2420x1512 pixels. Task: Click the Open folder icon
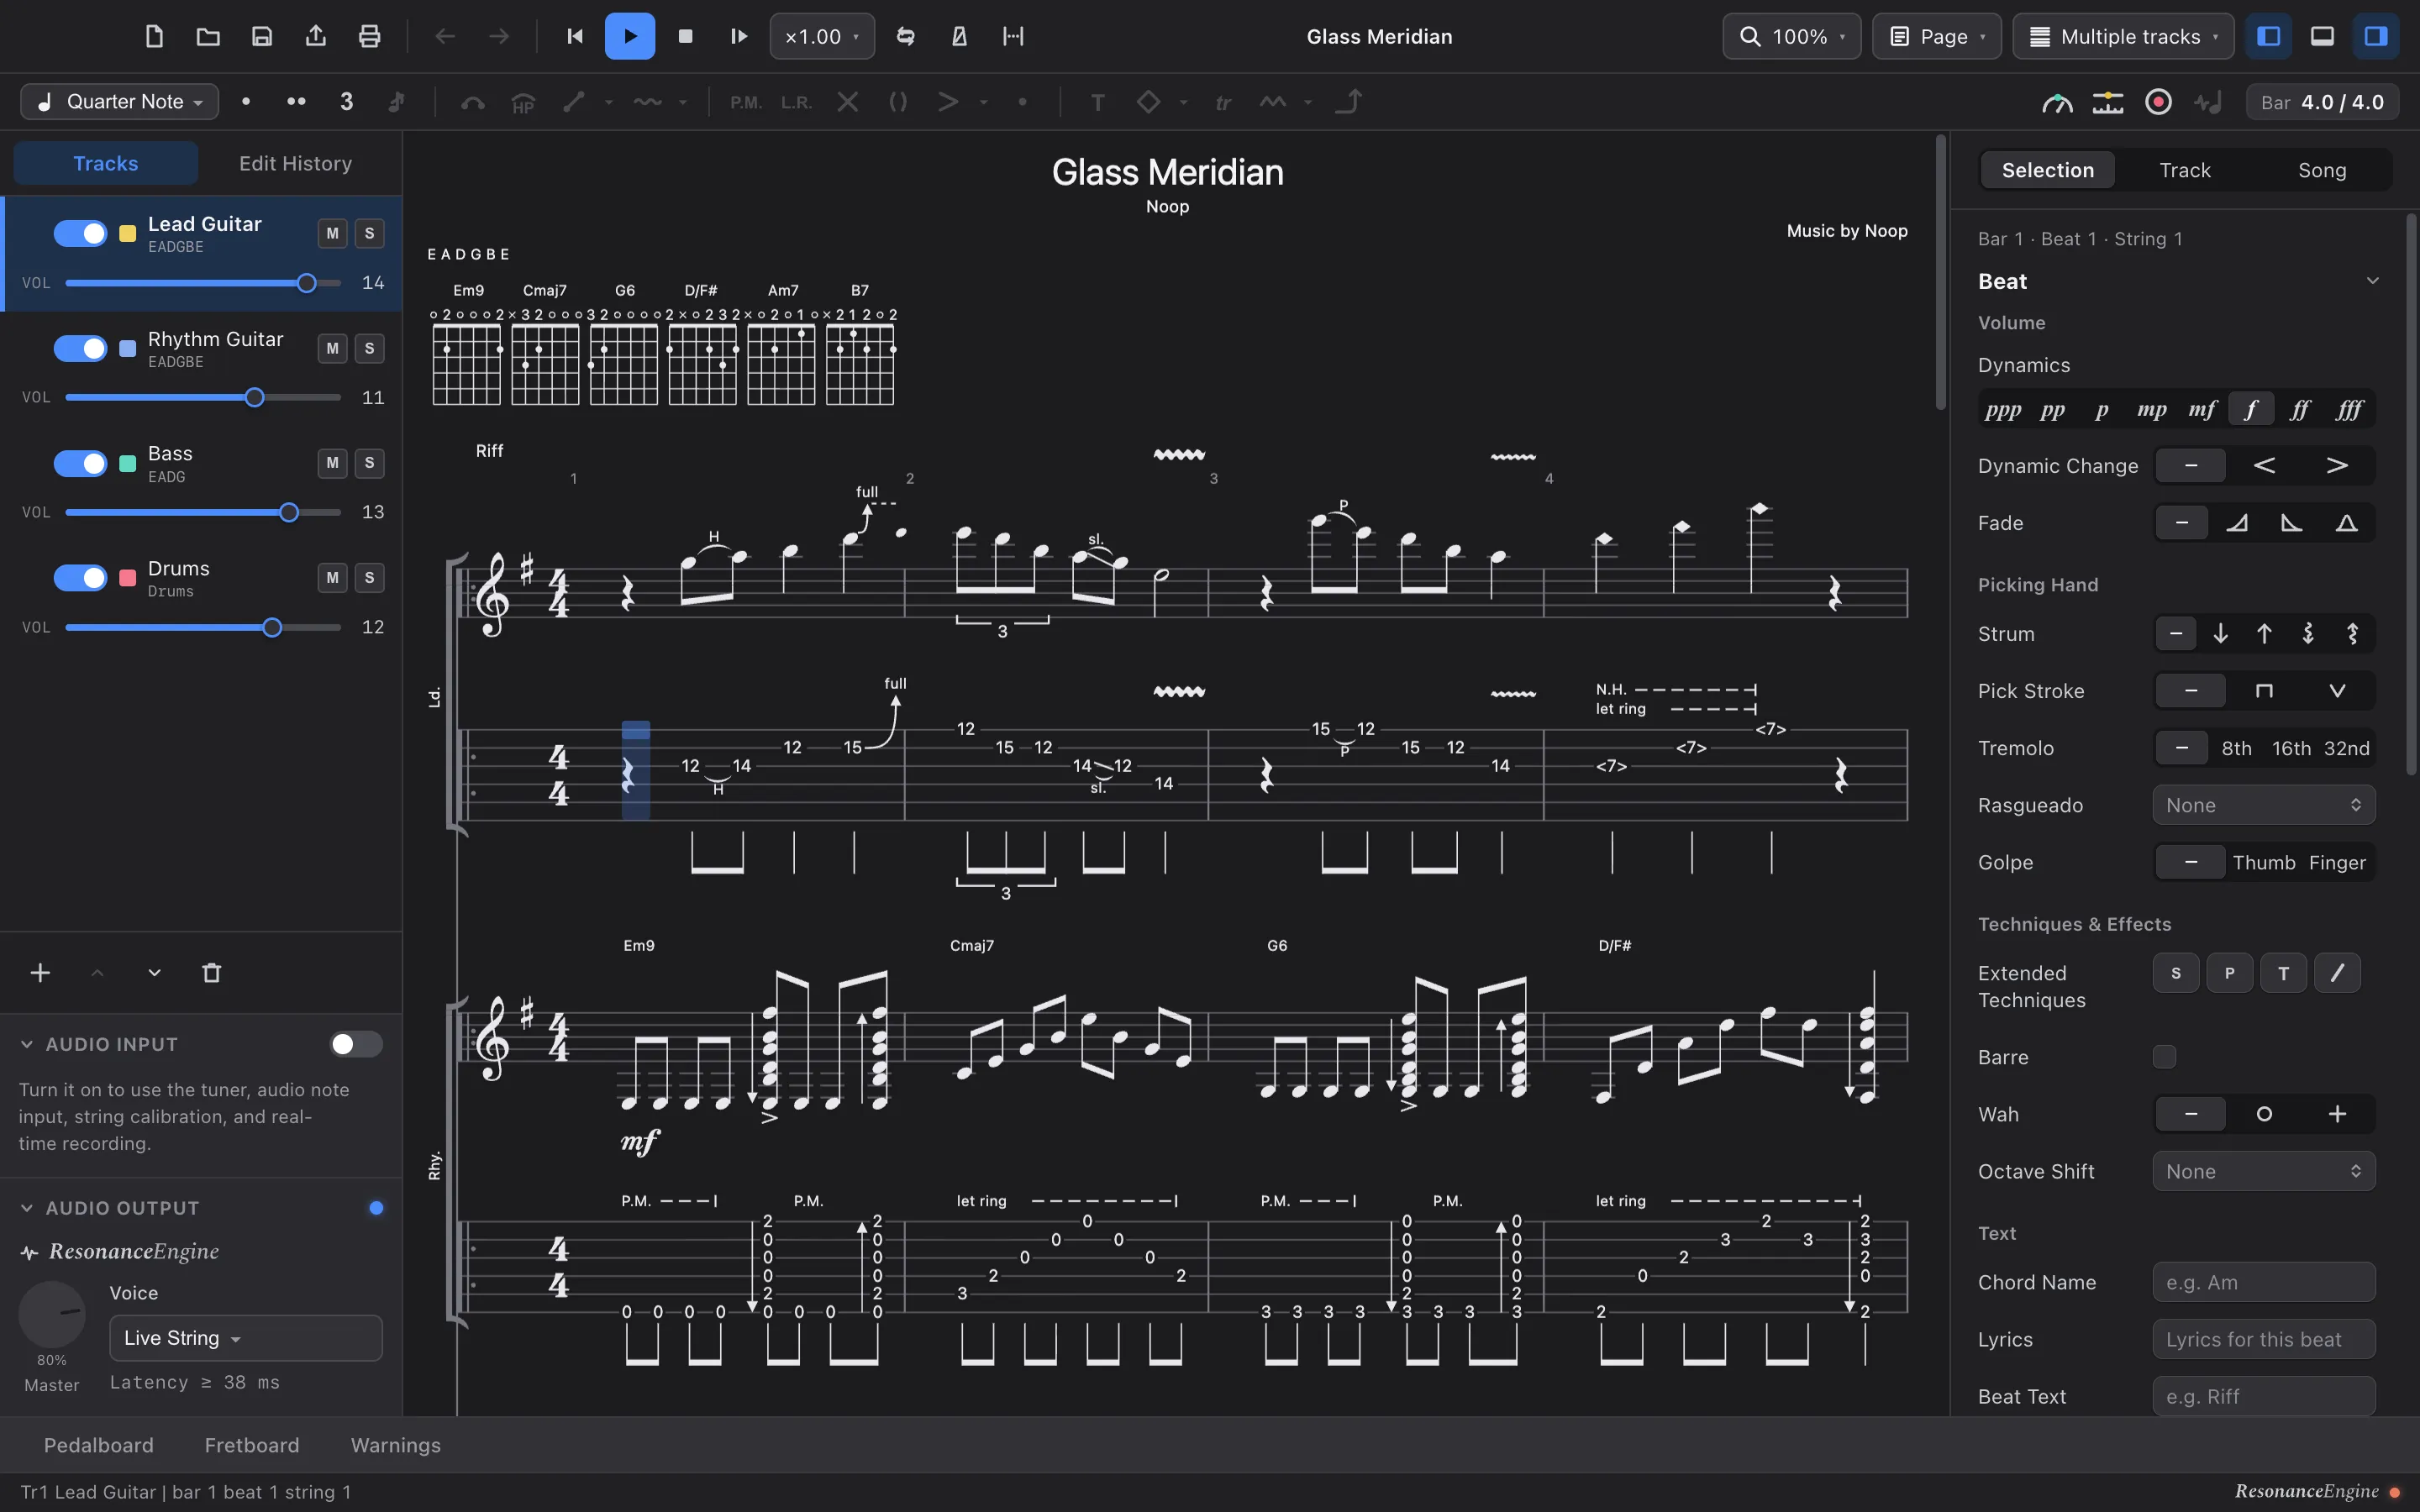(x=208, y=36)
